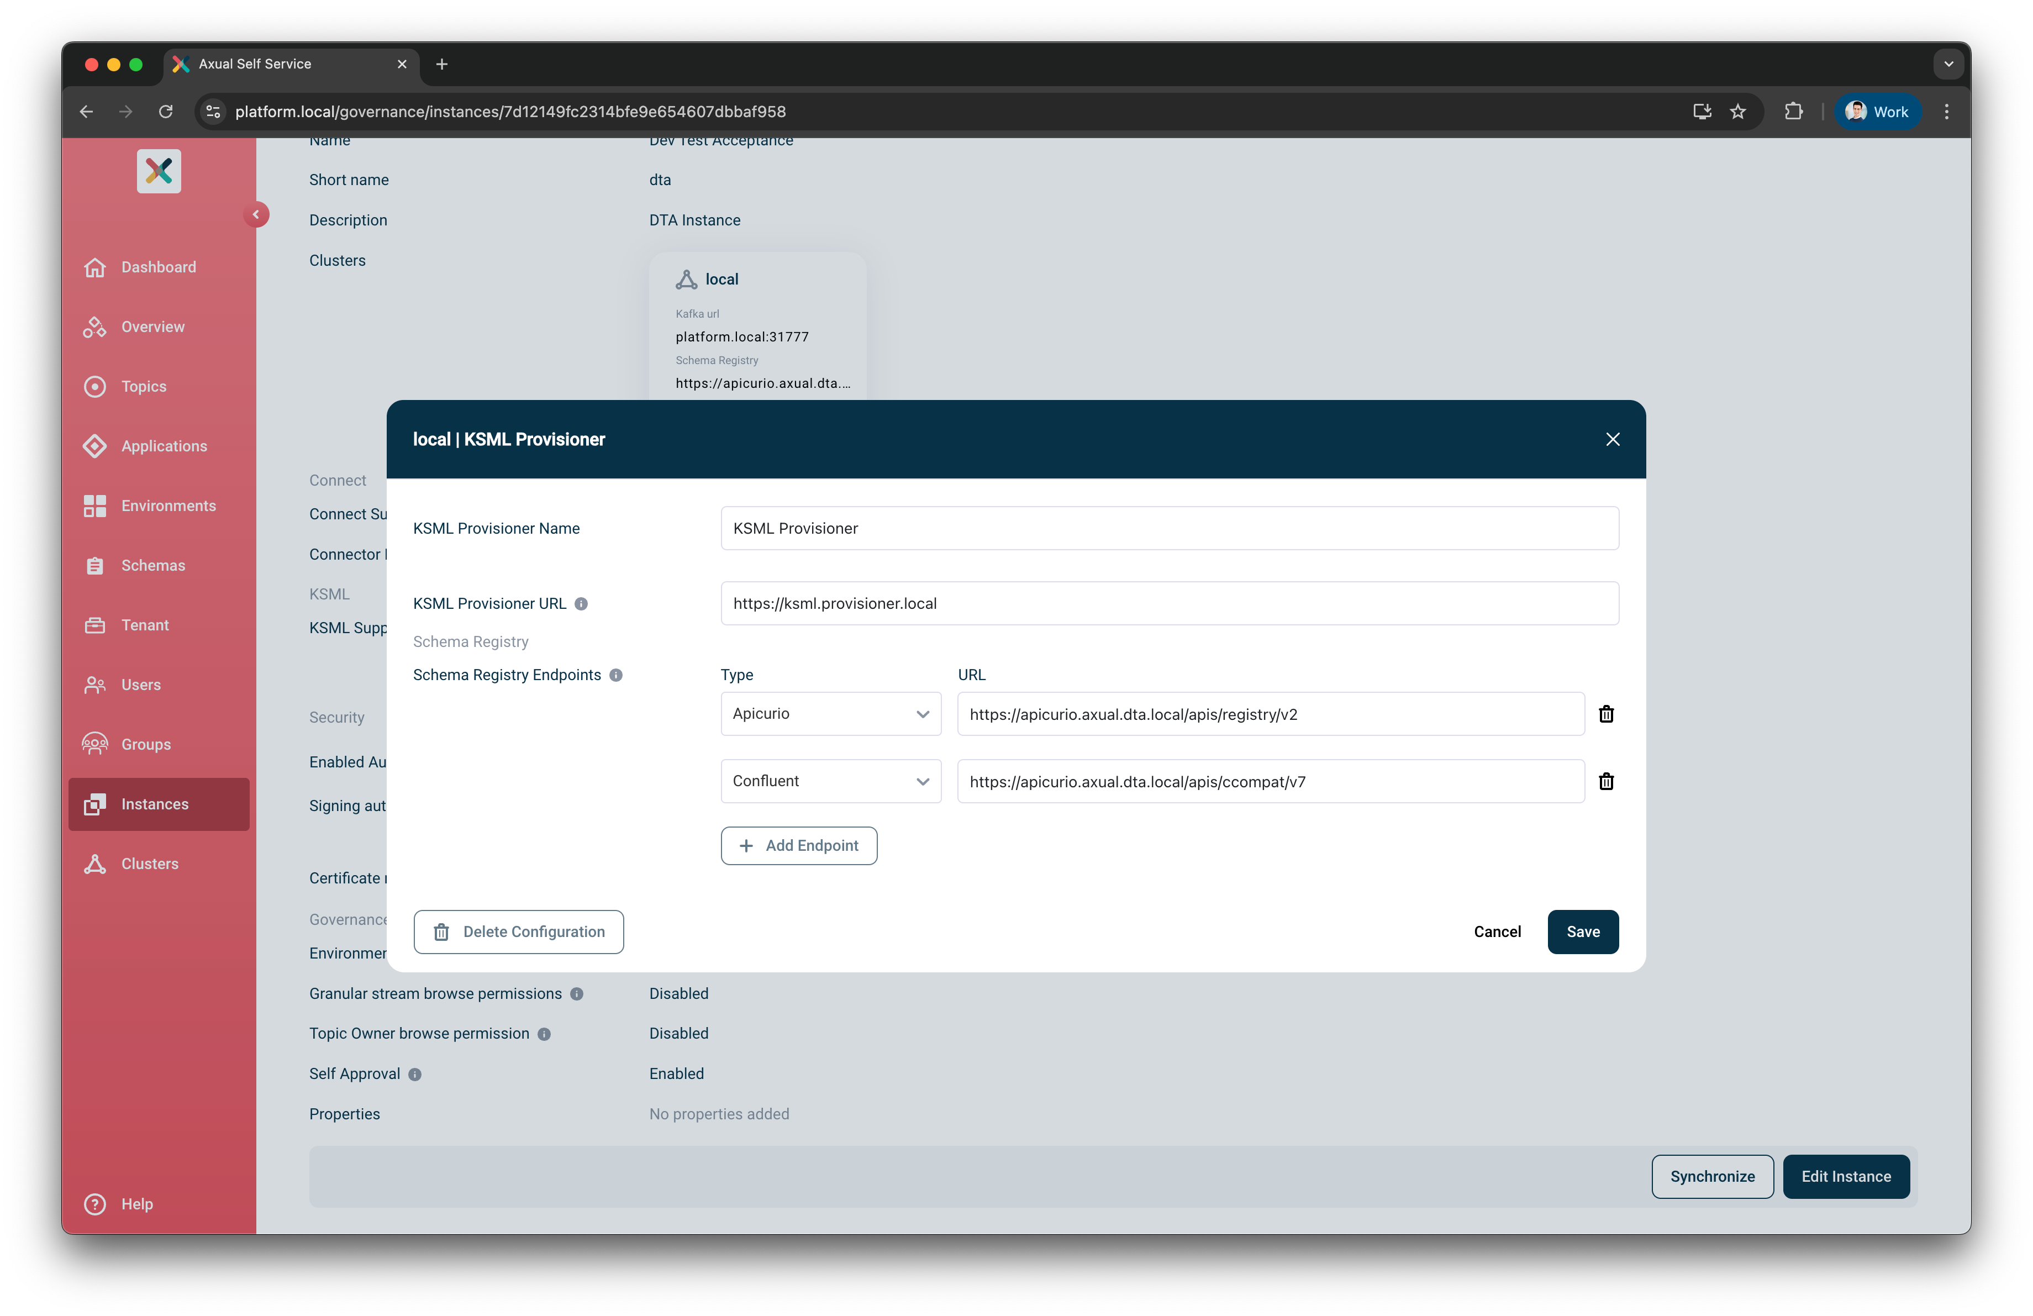Navigate to the Users section
Viewport: 2033px width, 1316px height.
click(x=141, y=684)
